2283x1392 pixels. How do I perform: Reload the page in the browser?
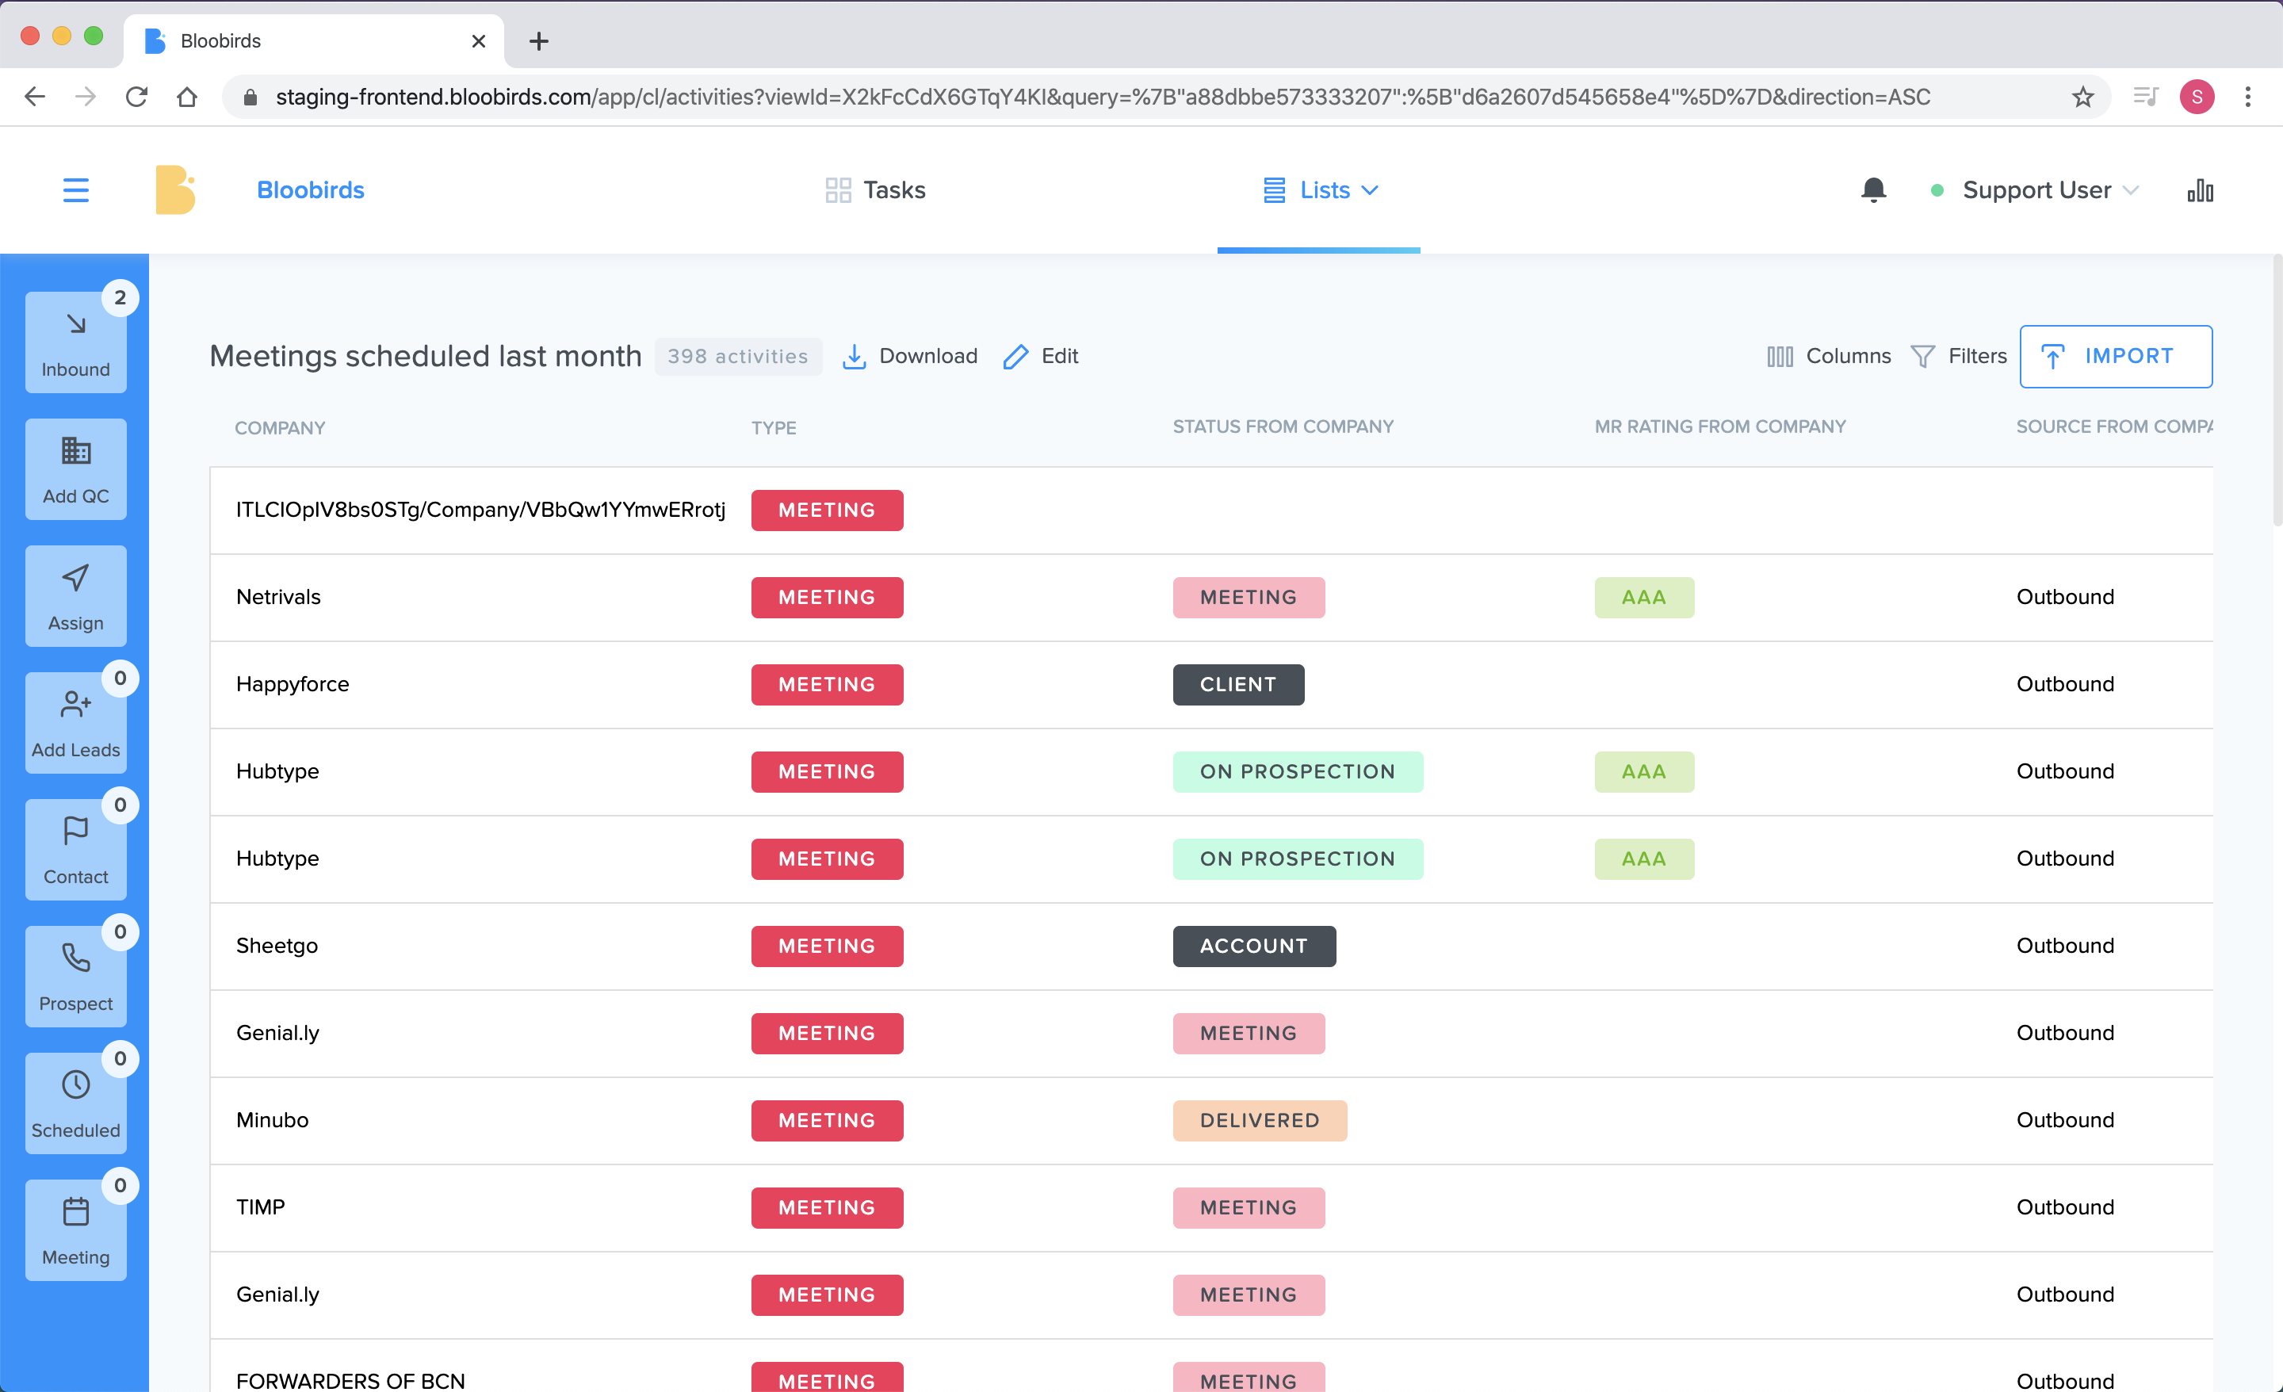[136, 97]
